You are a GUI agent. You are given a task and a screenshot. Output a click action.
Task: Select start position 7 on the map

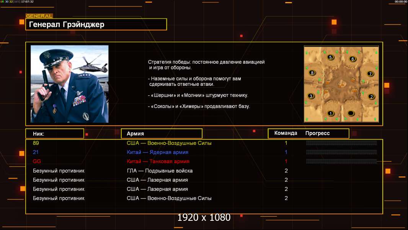tap(370, 74)
